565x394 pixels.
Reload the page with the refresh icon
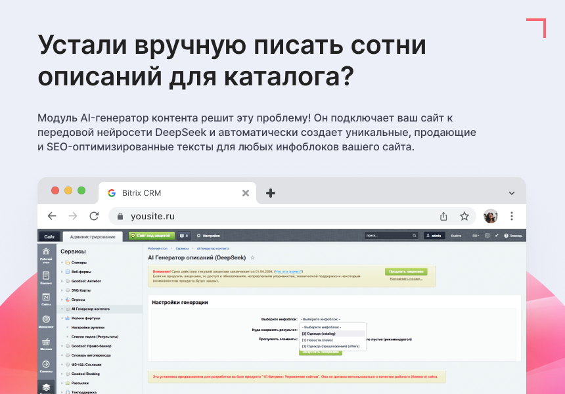click(94, 216)
